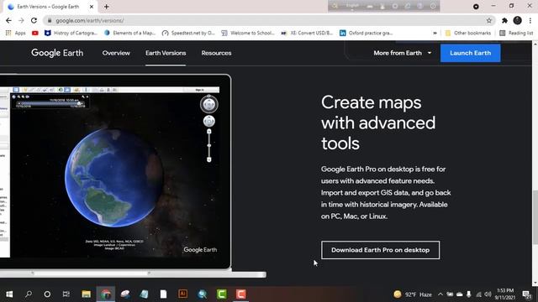Click Download Earth Pro on desktop
The height and width of the screenshot is (302, 538).
380,250
